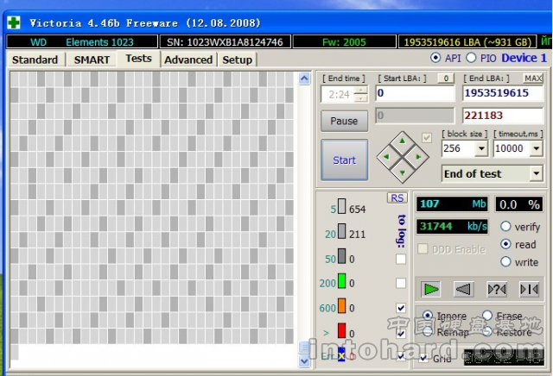The height and width of the screenshot is (376, 553).
Task: Click the 0 button above Start LBA
Action: tap(446, 78)
